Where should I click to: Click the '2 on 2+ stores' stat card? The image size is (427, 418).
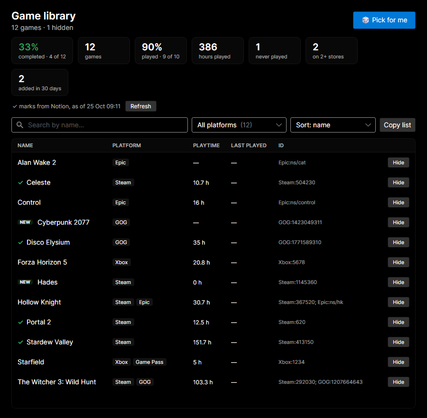332,51
